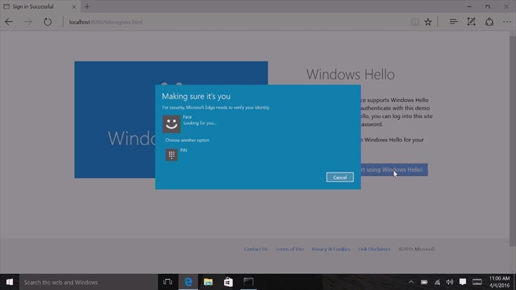This screenshot has width=516, height=290.
Task: Open Edge More actions ellipsis menu
Action: [x=507, y=22]
